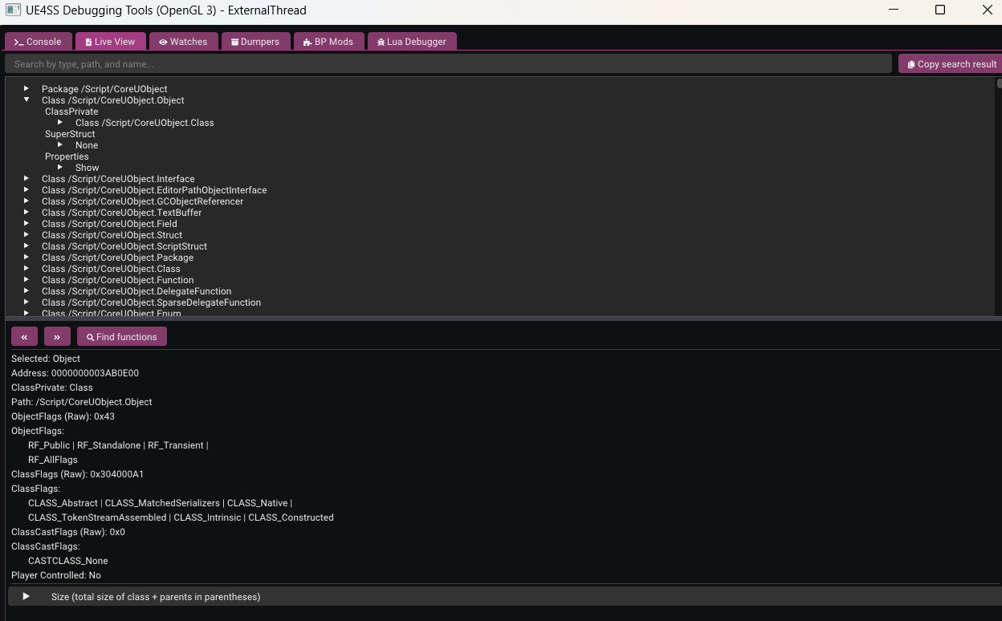Viewport: 1002px width, 621px height.
Task: Expand the Show node under Properties
Action: pos(60,168)
